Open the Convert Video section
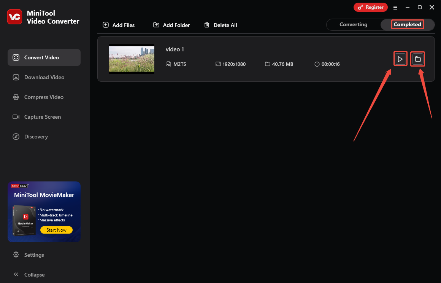441x283 pixels. pos(44,57)
